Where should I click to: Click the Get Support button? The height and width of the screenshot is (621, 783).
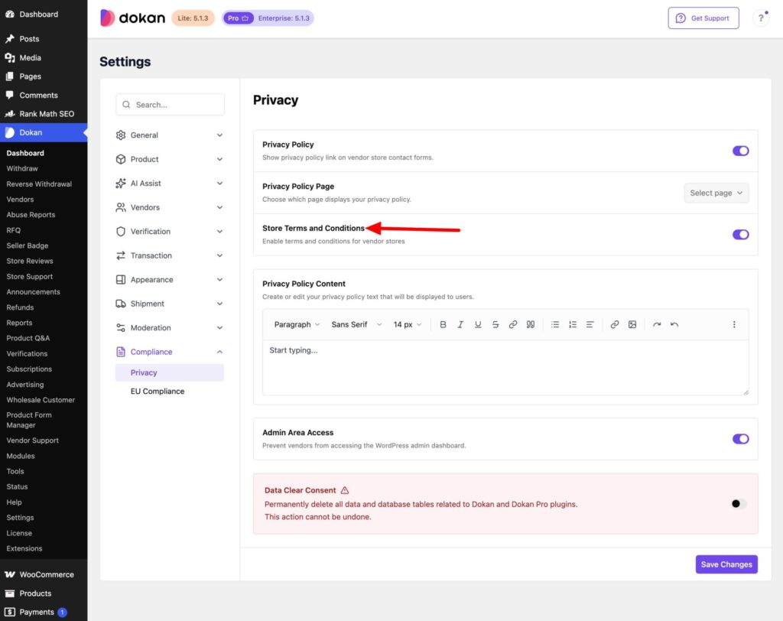click(x=703, y=18)
